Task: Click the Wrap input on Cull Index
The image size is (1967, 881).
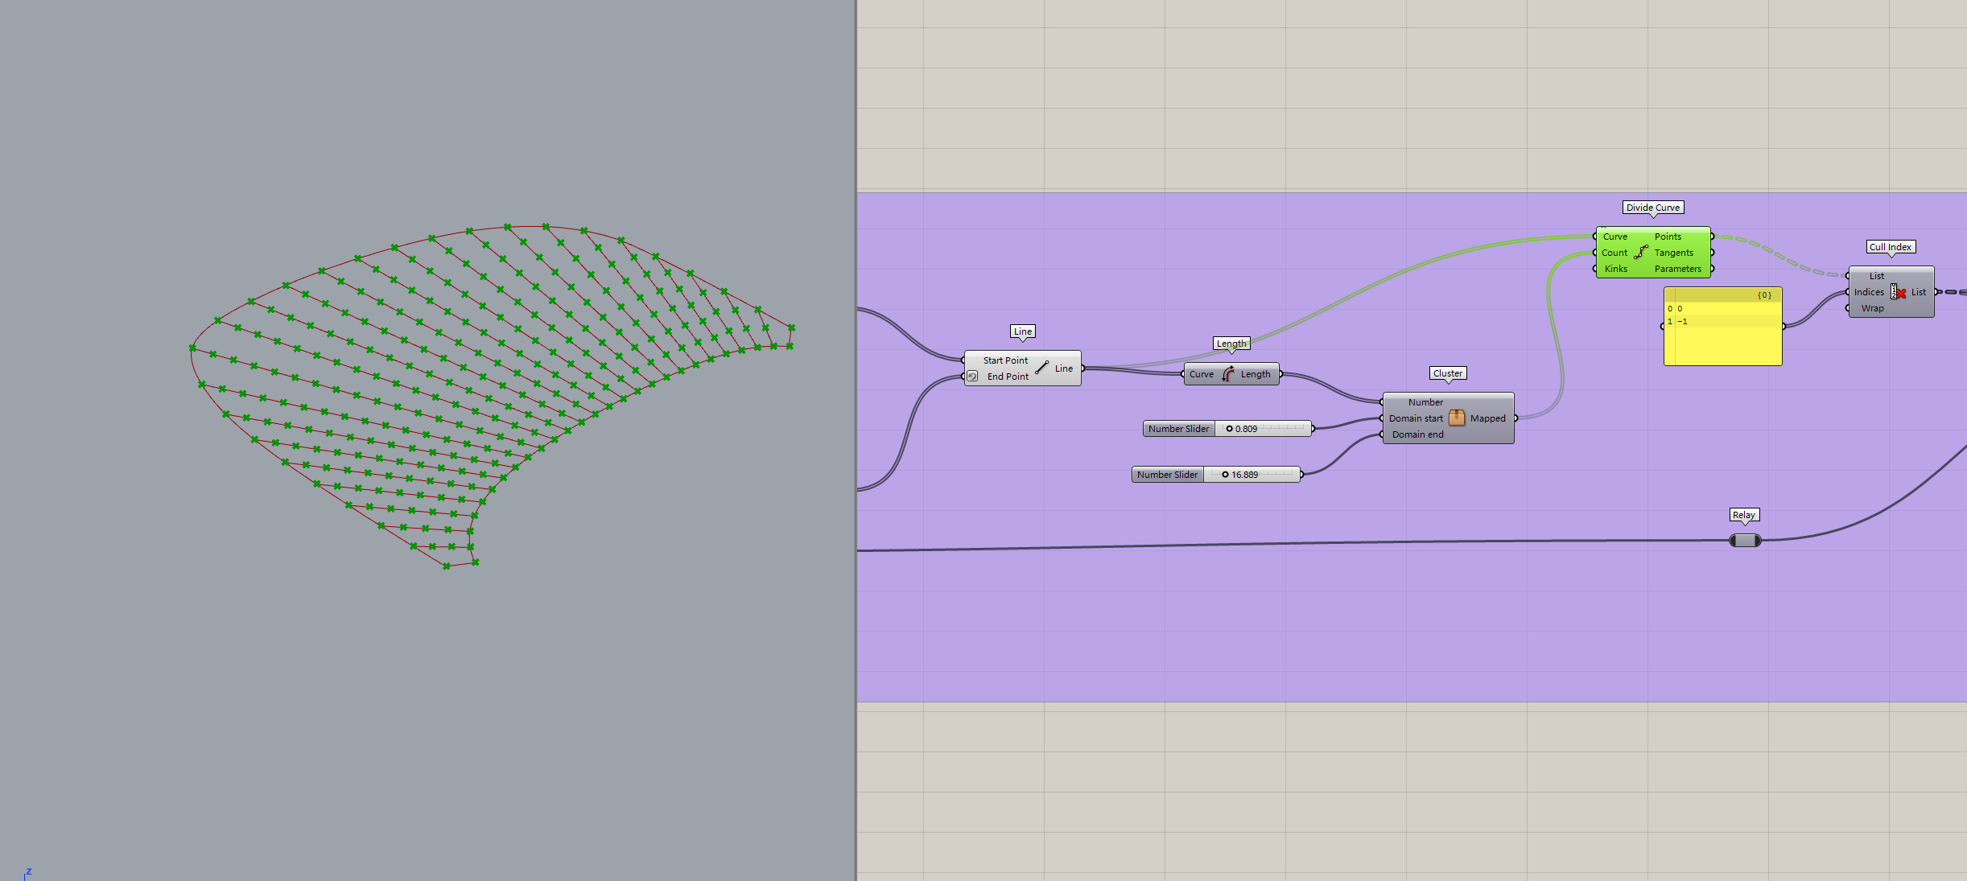Action: (x=1871, y=308)
